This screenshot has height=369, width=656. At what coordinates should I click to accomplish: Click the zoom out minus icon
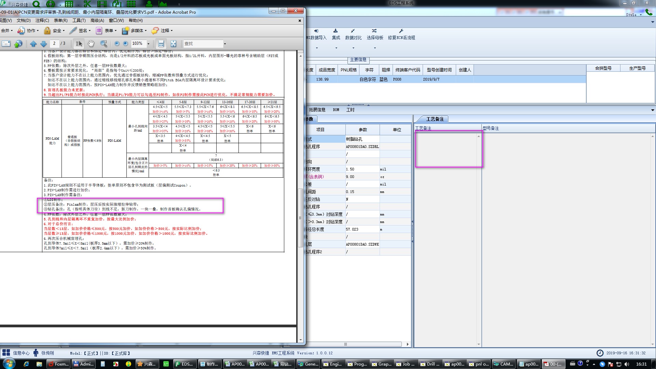117,44
